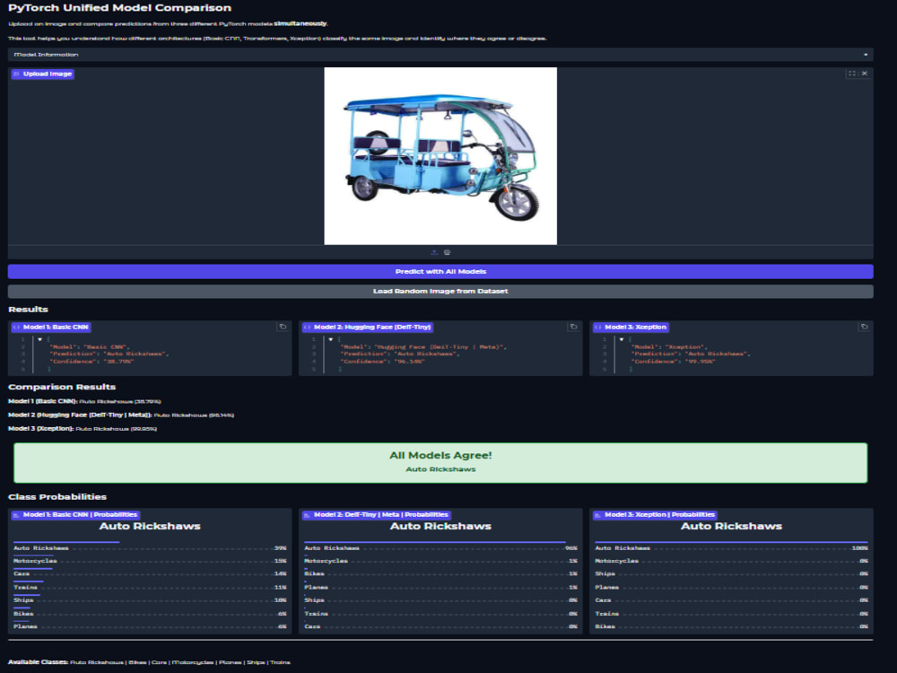
Task: Click the Model 3: Xception JSON label icon
Action: pos(597,328)
